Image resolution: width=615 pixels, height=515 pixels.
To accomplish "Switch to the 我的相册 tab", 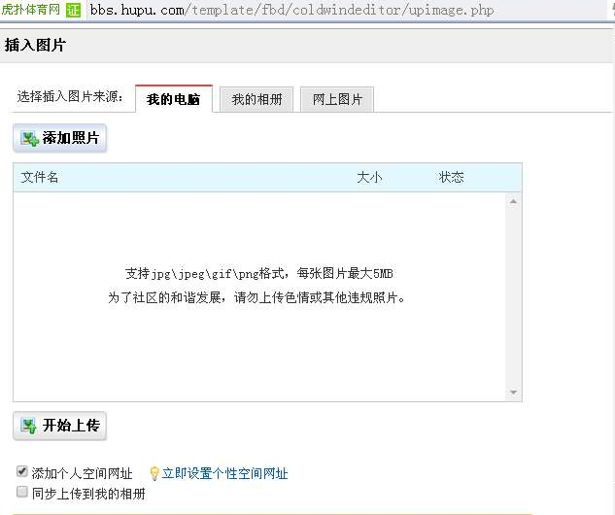I will pos(256,100).
